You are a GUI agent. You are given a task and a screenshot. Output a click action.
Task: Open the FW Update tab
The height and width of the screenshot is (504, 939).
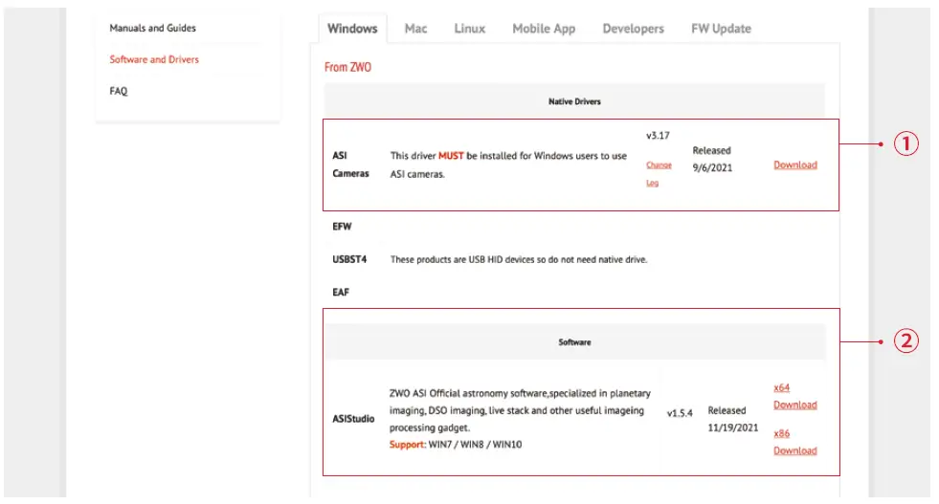click(x=721, y=28)
